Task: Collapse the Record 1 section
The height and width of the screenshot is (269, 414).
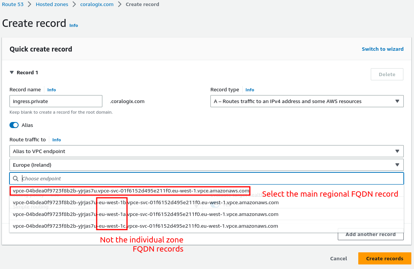Action: click(x=12, y=72)
